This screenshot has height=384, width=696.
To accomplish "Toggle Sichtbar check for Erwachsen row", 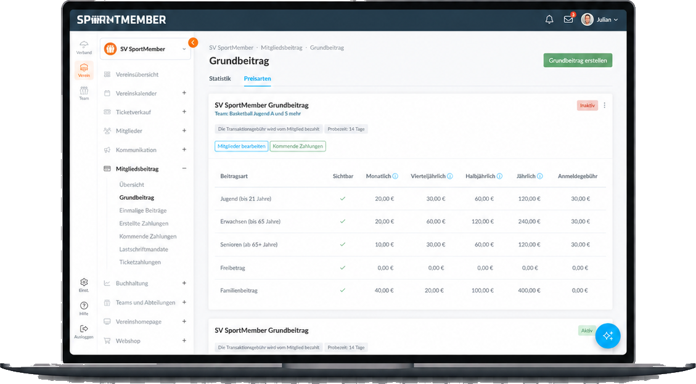I will click(x=343, y=221).
